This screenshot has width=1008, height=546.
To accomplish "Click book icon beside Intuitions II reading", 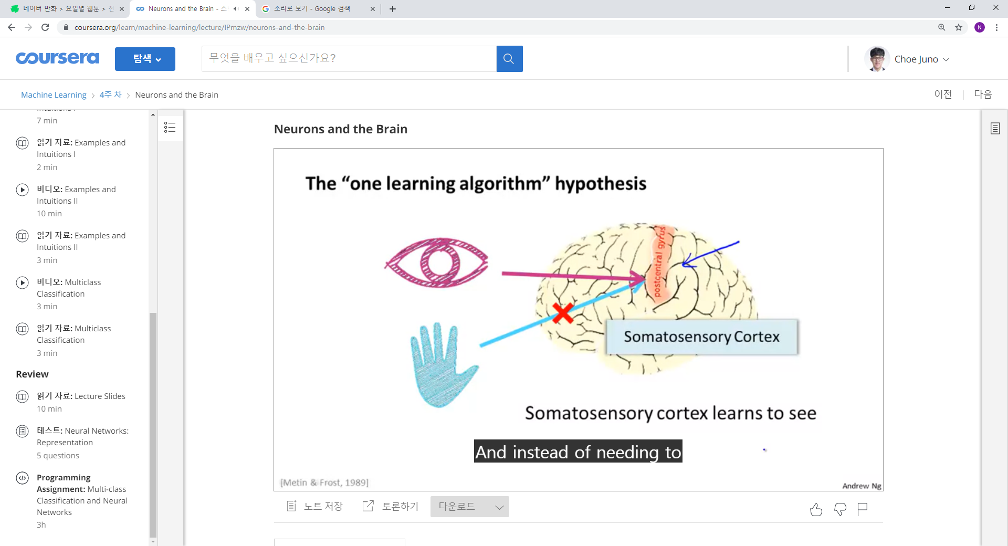I will (x=22, y=236).
